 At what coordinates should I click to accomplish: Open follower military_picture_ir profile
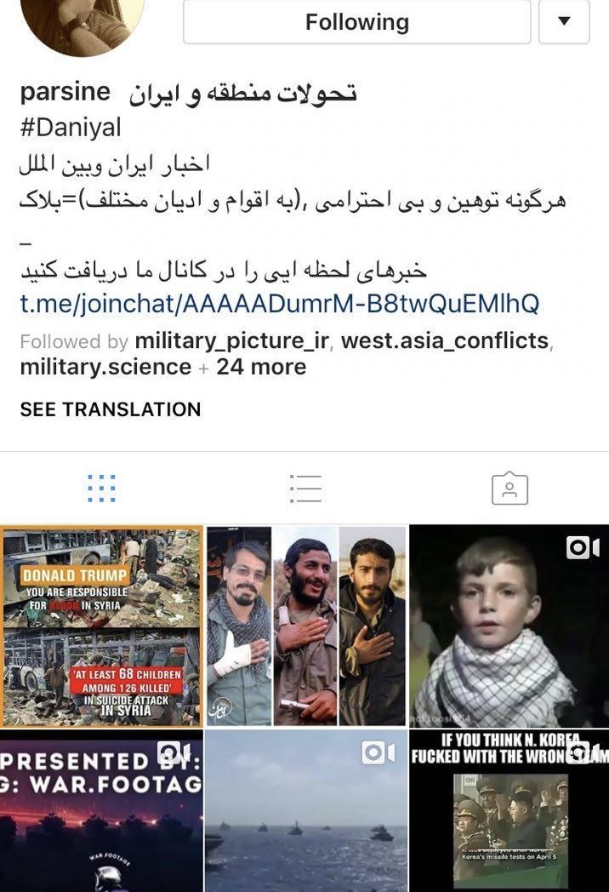(231, 340)
